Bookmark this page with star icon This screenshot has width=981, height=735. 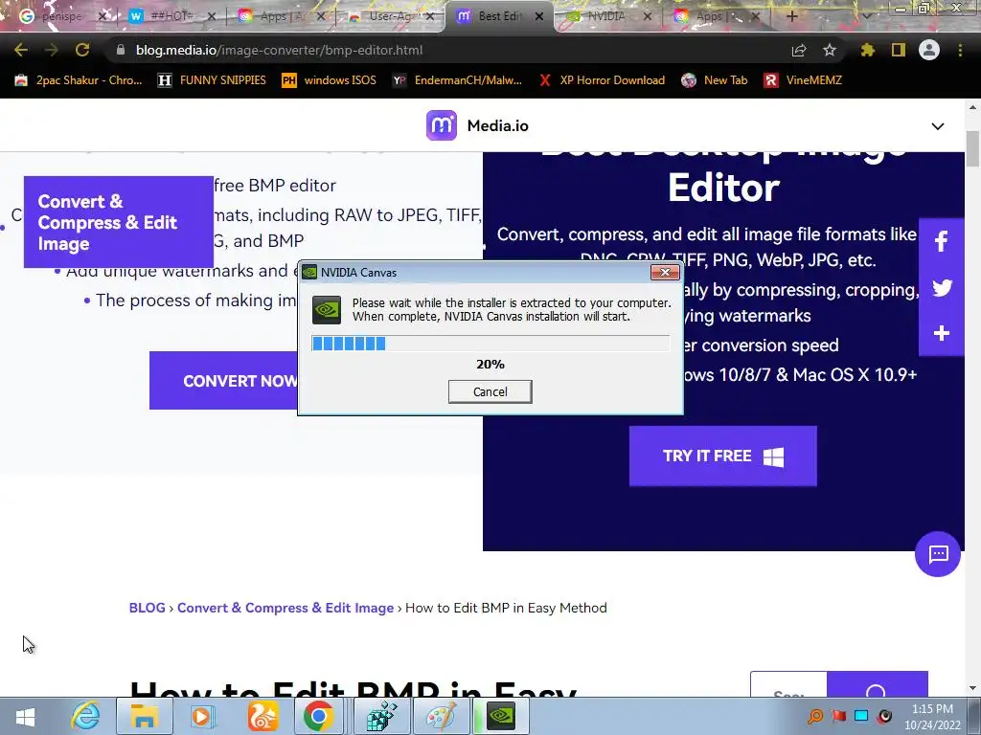point(830,50)
